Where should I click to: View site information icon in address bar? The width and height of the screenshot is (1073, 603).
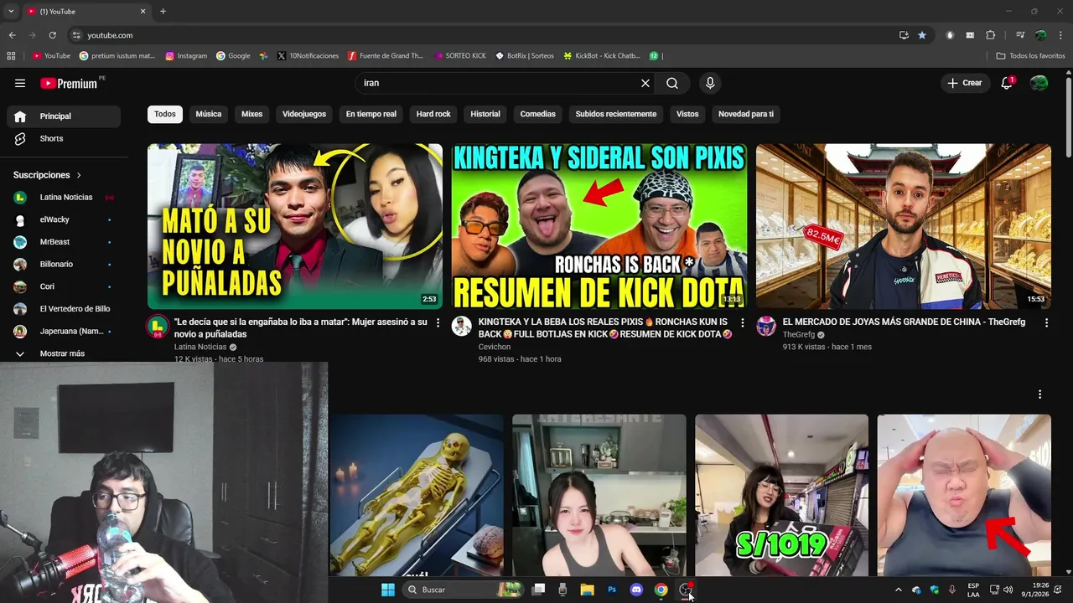pos(76,35)
